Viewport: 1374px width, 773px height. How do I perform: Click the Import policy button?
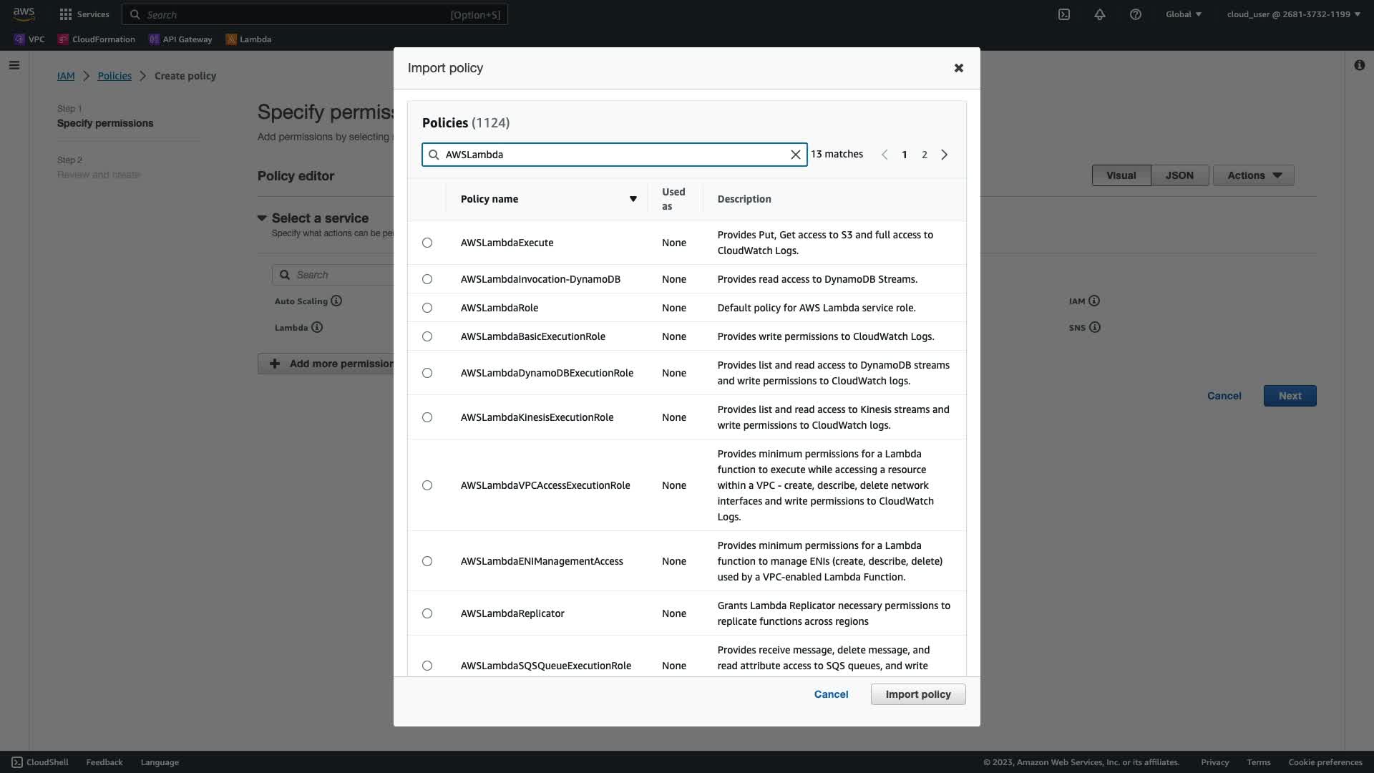point(917,694)
